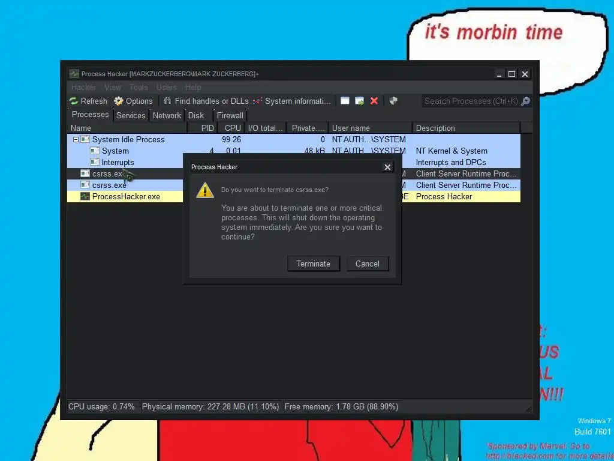Click 'NT Kernel & System' description text
The height and width of the screenshot is (461, 614).
click(452, 151)
